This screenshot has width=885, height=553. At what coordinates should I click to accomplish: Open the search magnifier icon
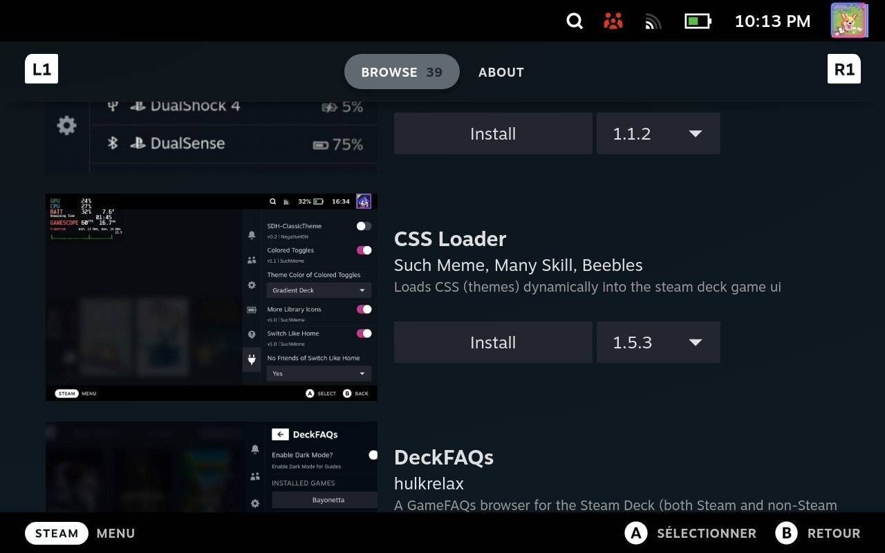pos(575,21)
